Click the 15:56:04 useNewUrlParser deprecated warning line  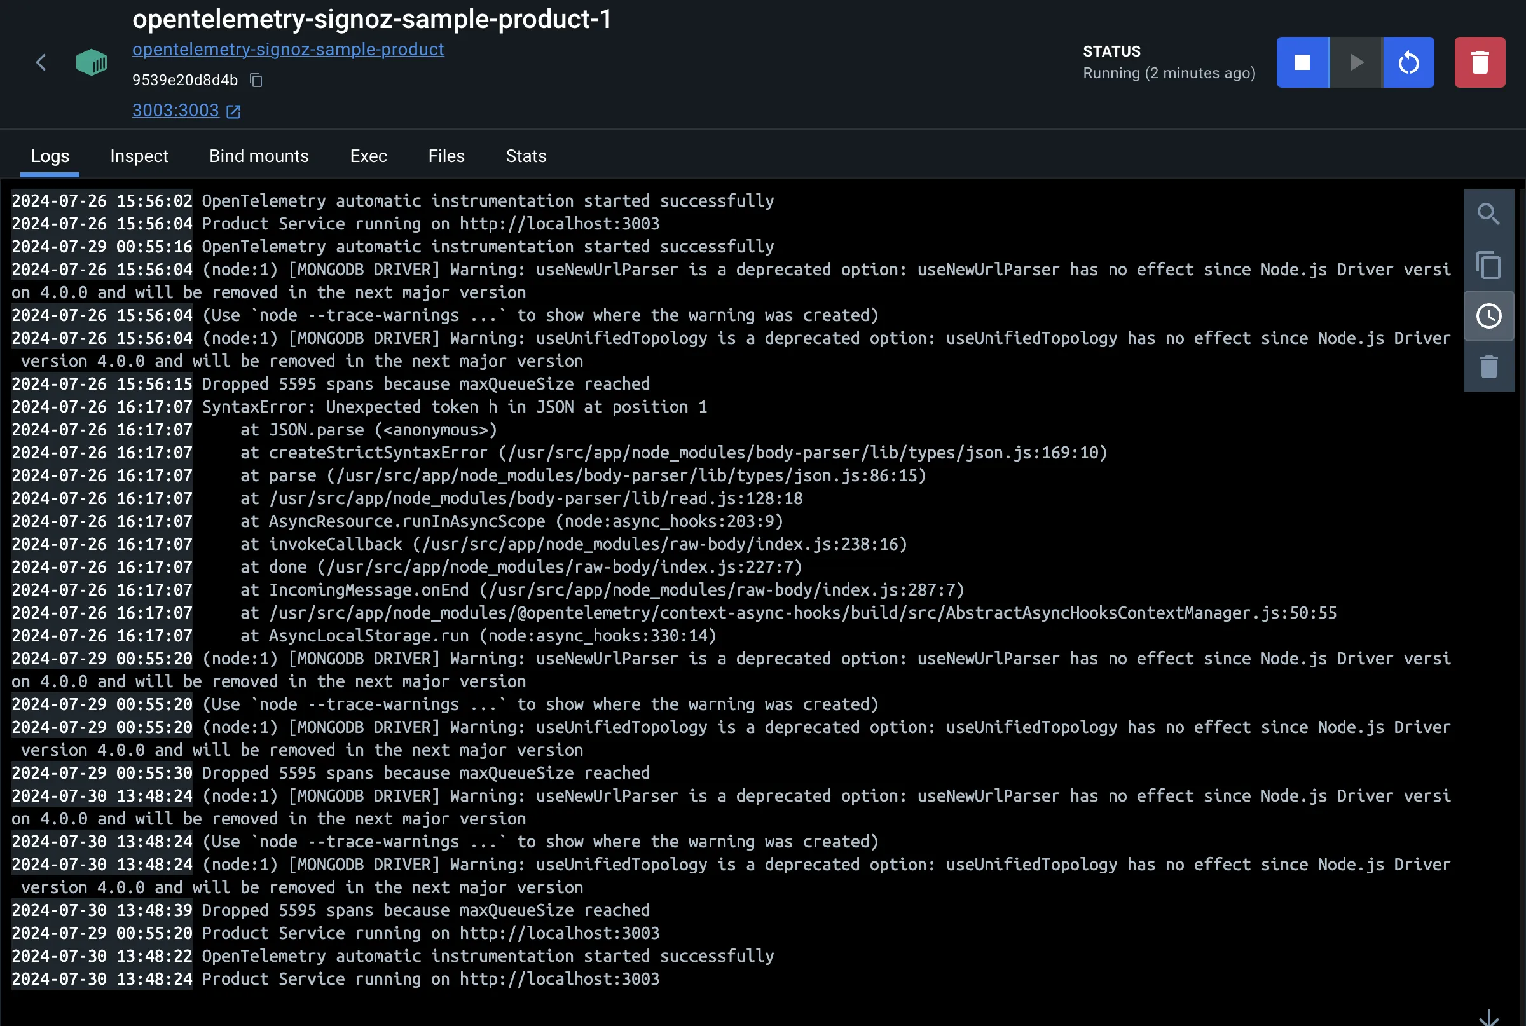(731, 282)
